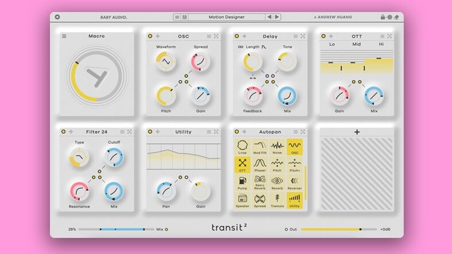This screenshot has width=452, height=254.
Task: Disable the Delay module power indicator
Action: click(x=237, y=36)
